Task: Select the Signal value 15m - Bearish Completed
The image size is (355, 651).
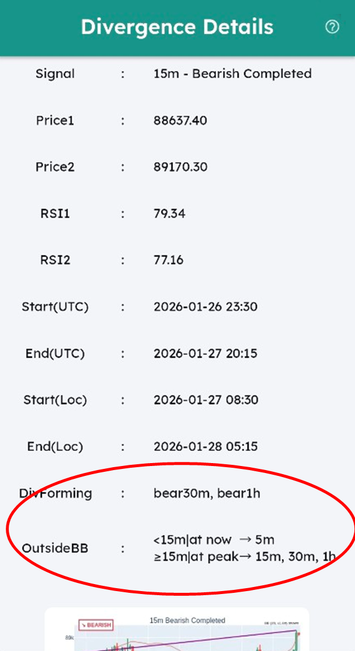Action: (232, 74)
